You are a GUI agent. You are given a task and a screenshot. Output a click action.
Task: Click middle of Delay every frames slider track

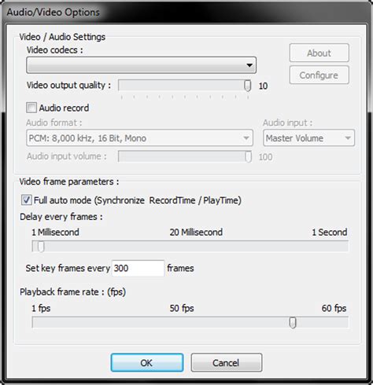(190, 246)
